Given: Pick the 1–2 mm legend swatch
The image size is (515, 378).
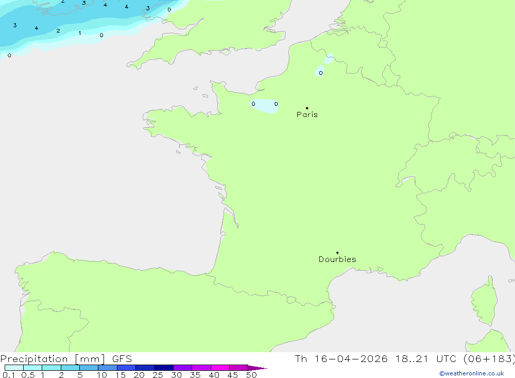Looking at the screenshot, I should point(51,368).
